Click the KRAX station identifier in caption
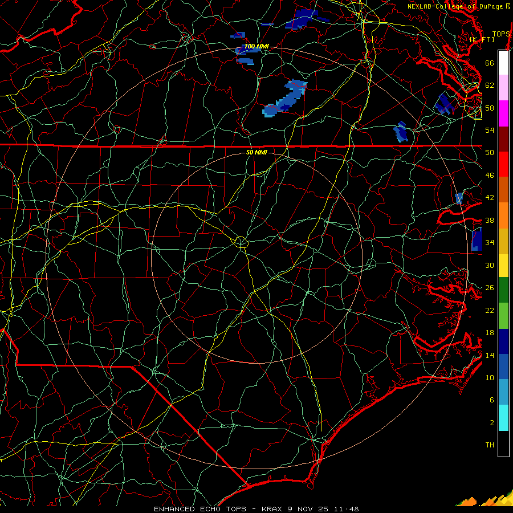 click(x=273, y=509)
